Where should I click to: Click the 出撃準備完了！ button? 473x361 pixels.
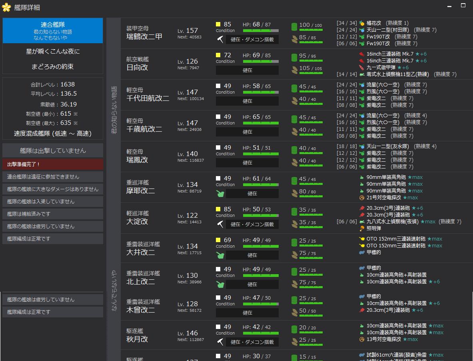coord(52,164)
